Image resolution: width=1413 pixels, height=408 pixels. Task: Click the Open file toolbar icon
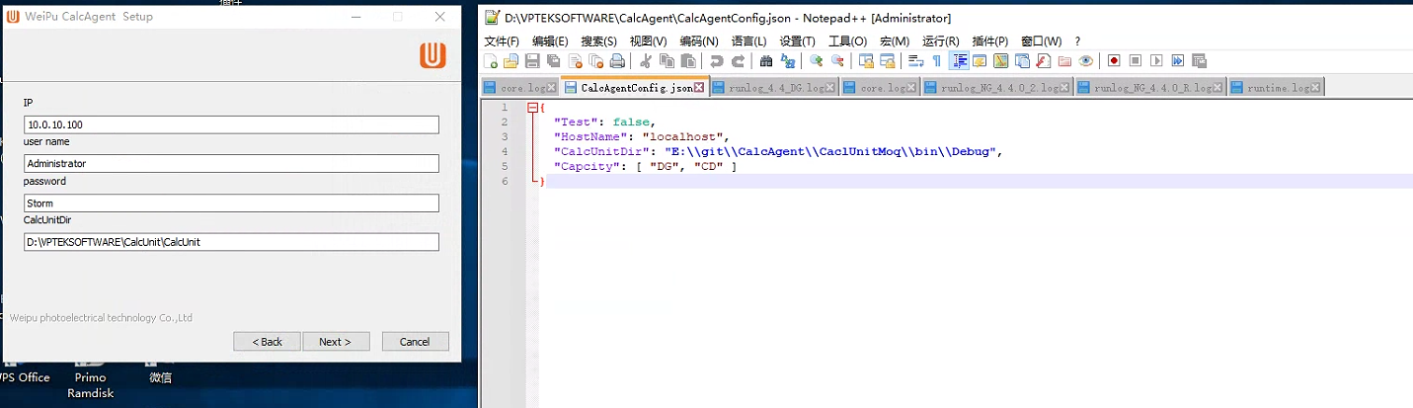pos(511,60)
